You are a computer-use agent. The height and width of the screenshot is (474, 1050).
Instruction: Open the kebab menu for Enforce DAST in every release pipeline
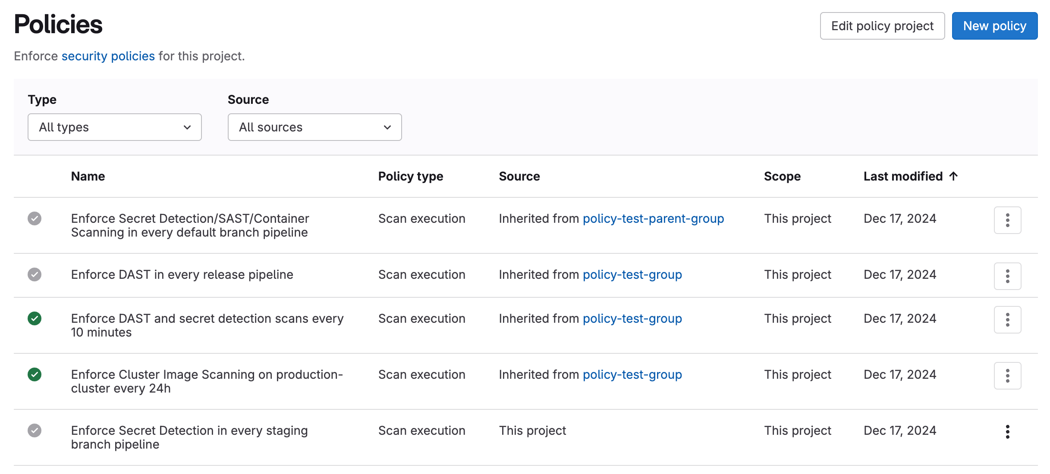pos(1007,276)
